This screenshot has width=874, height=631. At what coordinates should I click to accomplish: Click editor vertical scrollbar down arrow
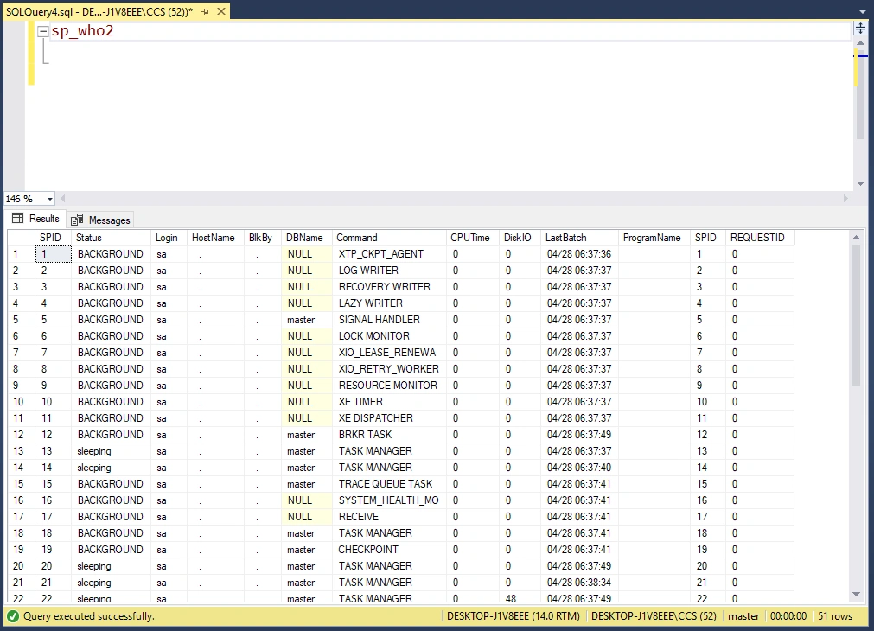coord(861,183)
